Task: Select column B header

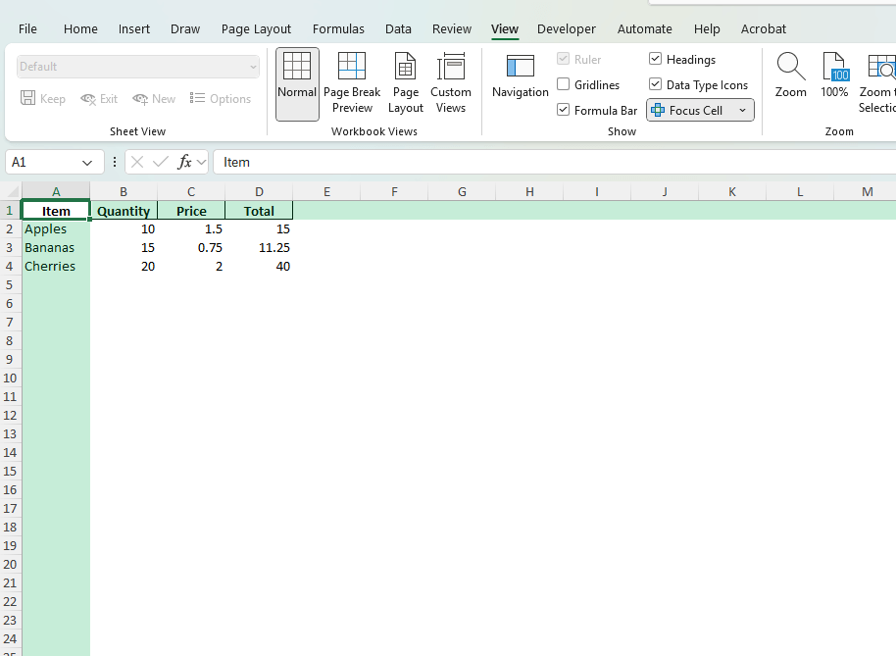Action: [x=124, y=192]
